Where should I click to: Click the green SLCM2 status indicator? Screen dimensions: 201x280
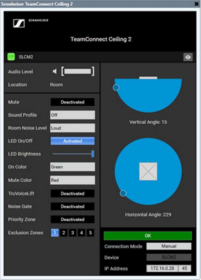point(11,57)
